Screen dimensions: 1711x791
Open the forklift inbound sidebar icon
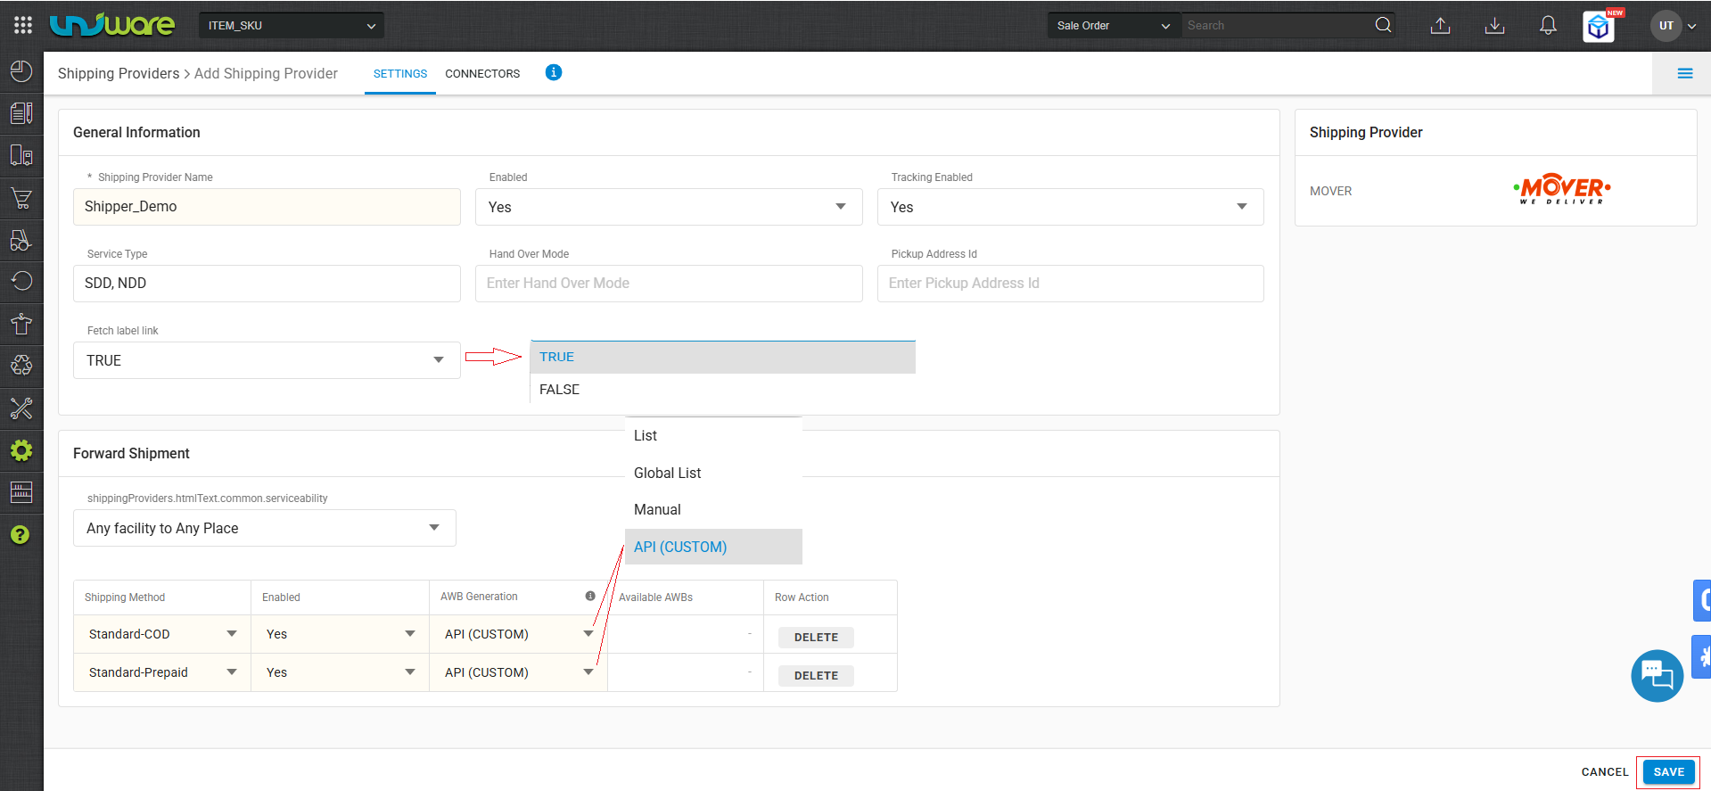tap(21, 240)
